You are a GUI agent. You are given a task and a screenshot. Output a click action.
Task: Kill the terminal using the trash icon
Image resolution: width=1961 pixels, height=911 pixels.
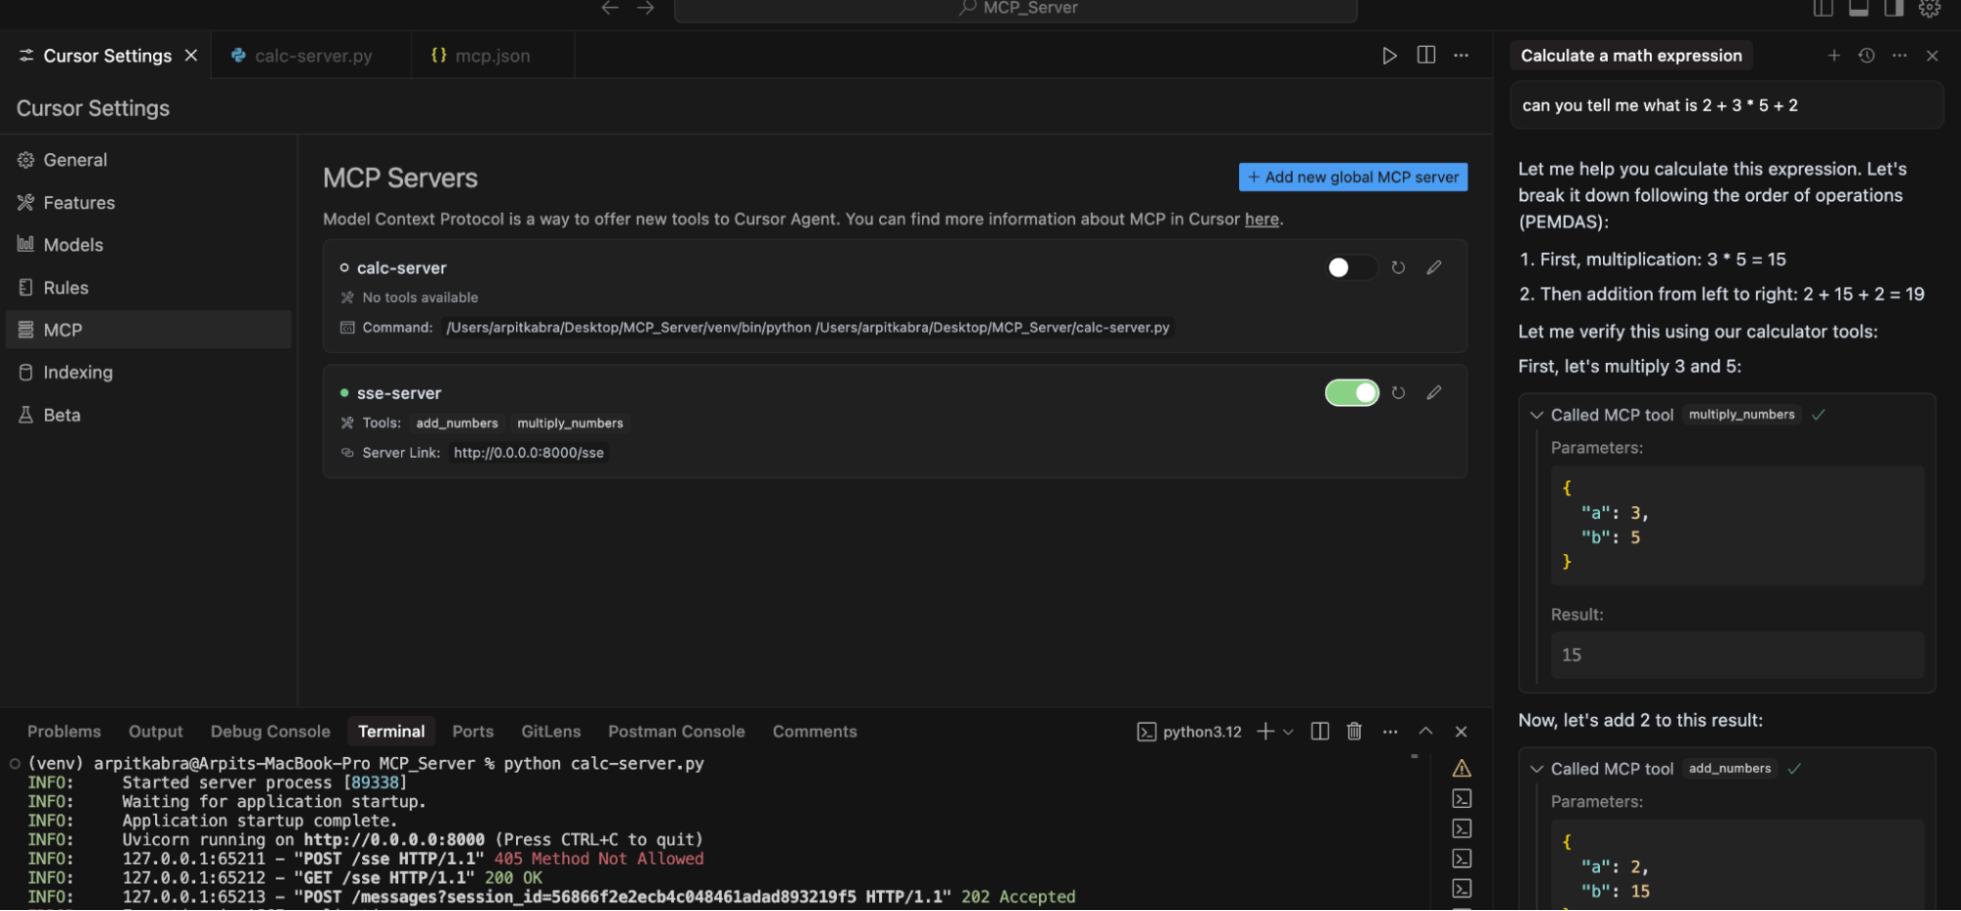pos(1354,731)
